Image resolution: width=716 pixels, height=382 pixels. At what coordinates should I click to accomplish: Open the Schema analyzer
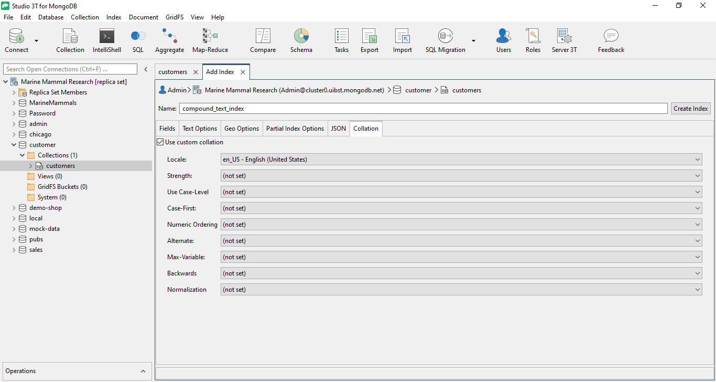(x=301, y=40)
